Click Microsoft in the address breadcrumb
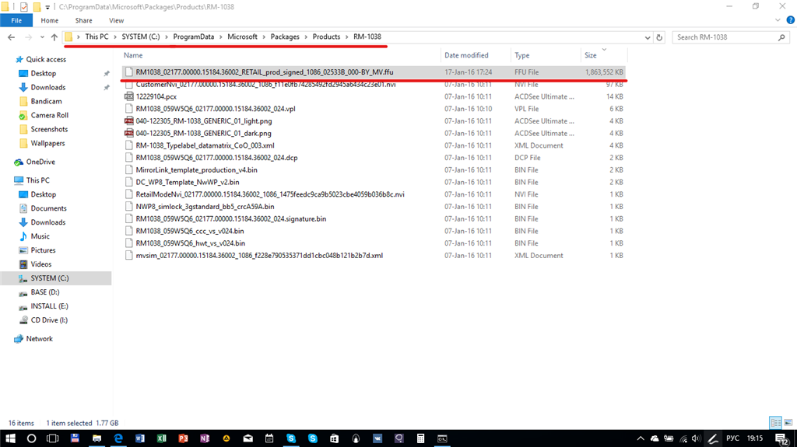Viewport: 797px width, 447px height. point(243,37)
